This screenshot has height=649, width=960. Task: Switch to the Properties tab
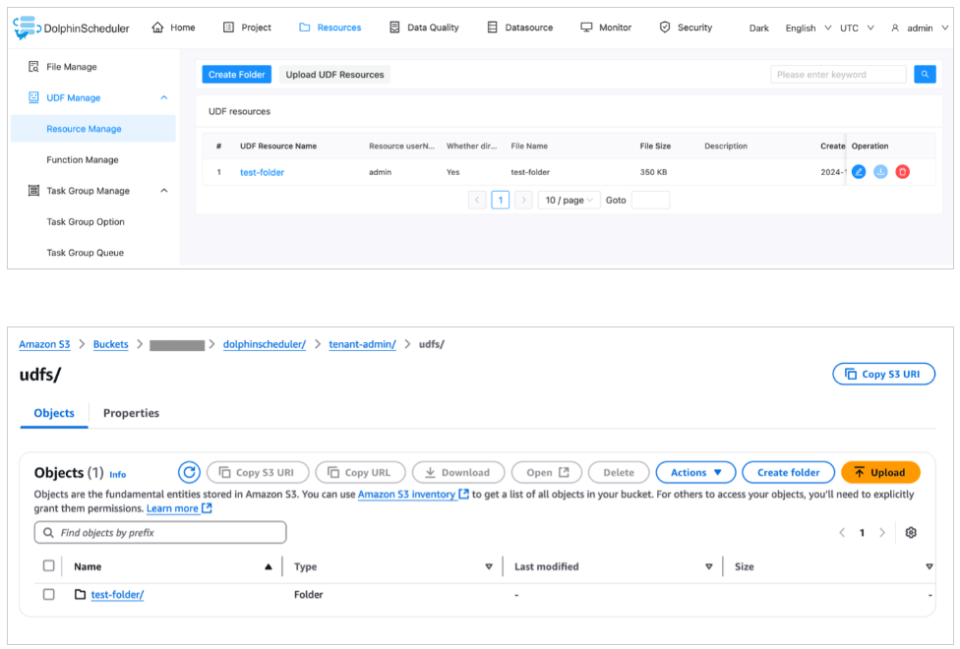tap(131, 413)
